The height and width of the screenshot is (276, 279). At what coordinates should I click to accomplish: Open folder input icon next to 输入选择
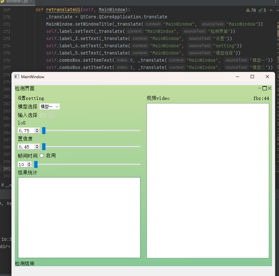click(x=43, y=115)
